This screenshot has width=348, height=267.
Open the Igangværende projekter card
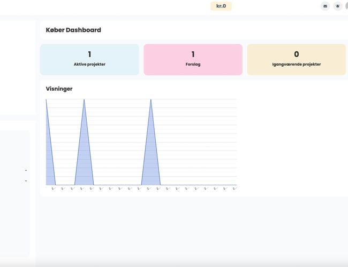296,59
